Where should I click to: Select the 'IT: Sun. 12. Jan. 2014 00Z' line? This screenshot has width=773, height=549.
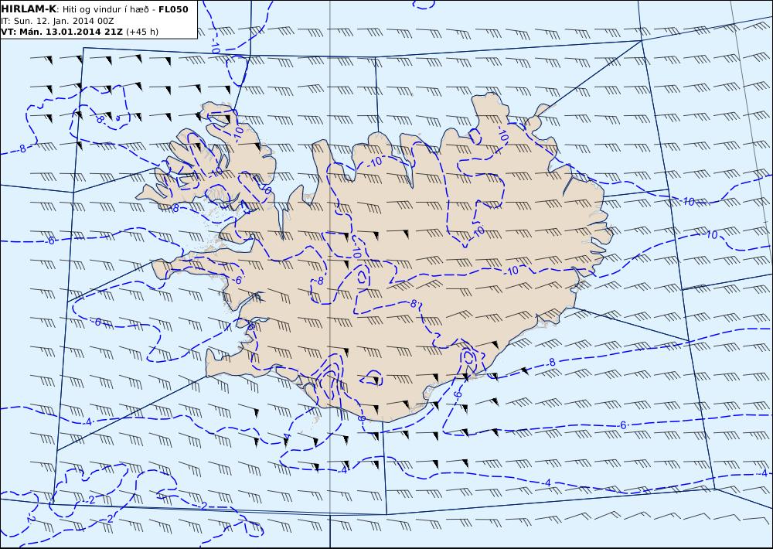(x=58, y=21)
